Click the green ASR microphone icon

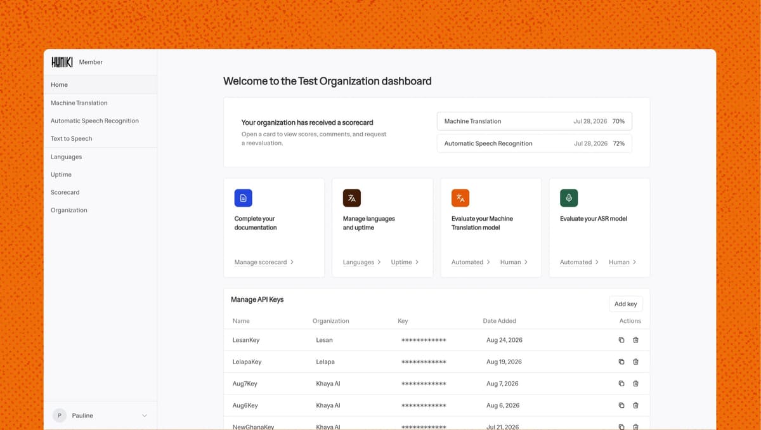[x=569, y=198]
